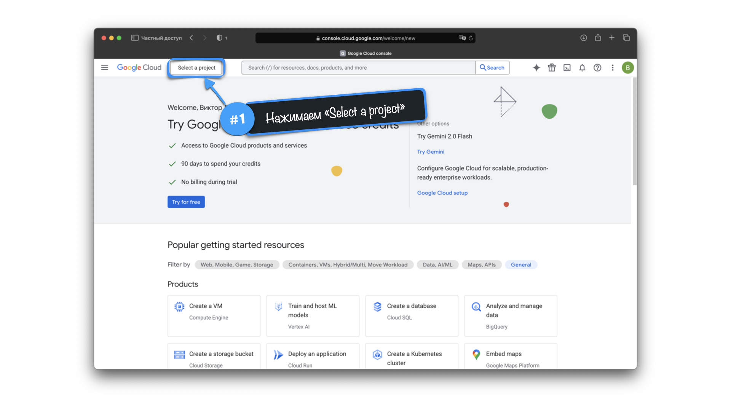Switch to Google Cloud console tab
The height and width of the screenshot is (411, 731).
(x=365, y=53)
